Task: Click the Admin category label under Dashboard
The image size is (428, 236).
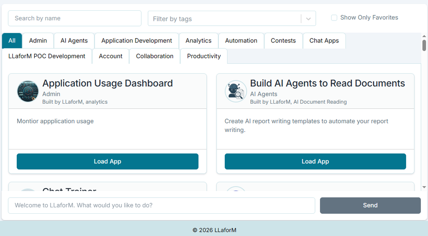Action: tap(51, 94)
